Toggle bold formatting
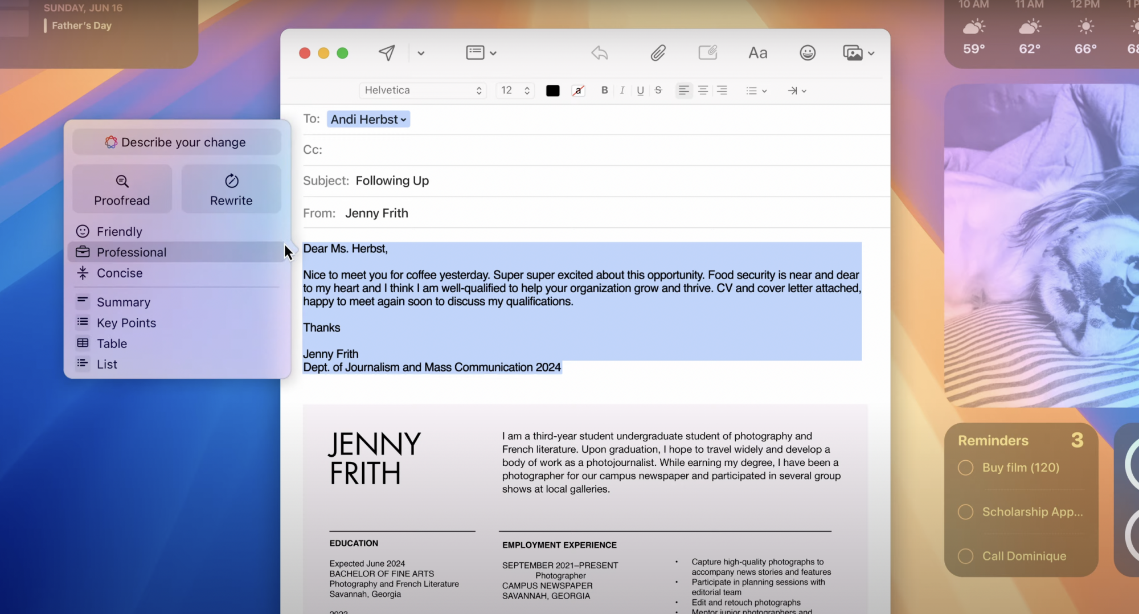The height and width of the screenshot is (614, 1139). (x=604, y=90)
